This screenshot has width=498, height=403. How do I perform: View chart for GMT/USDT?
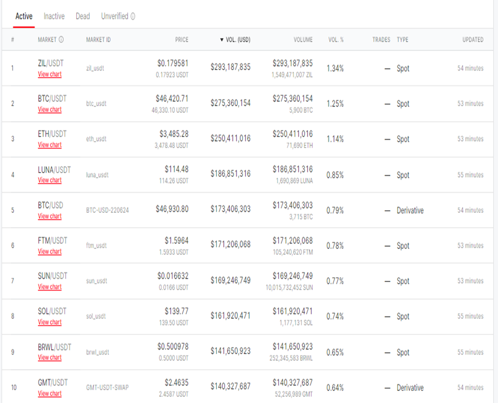click(49, 393)
